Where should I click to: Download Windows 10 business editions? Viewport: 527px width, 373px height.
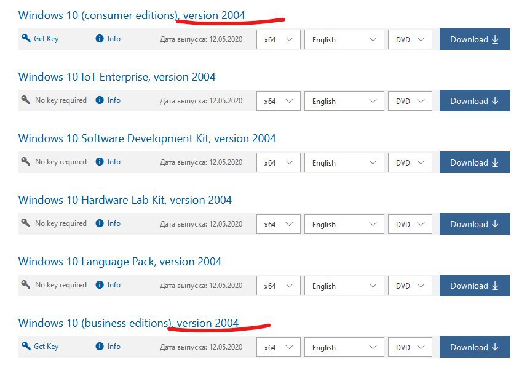(x=475, y=347)
